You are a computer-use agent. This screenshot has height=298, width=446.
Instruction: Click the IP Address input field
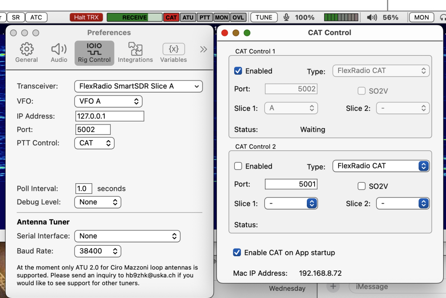click(x=109, y=116)
